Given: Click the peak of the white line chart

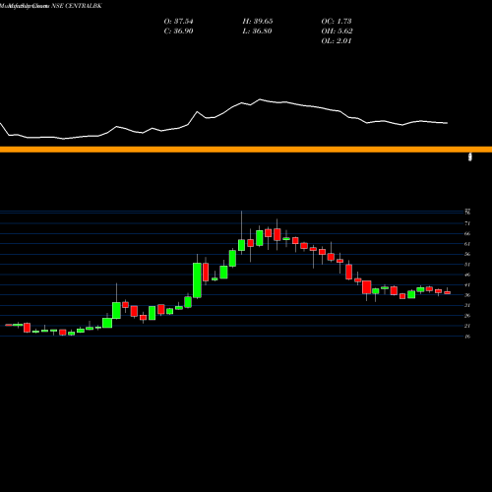Looking at the screenshot, I should pyautogui.click(x=261, y=99).
